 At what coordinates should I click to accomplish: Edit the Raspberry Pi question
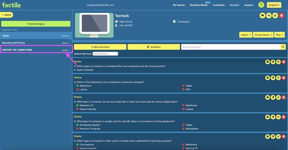tap(278, 97)
